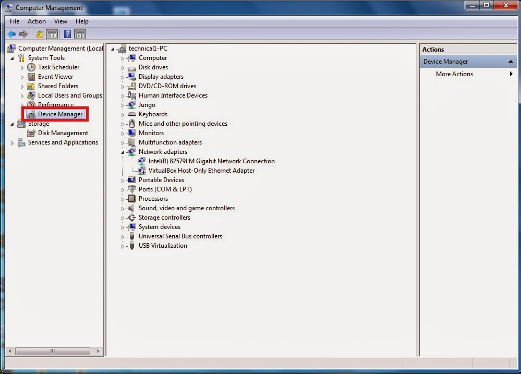Click the System Tools icon
Viewport: 521px width, 374px height.
click(21, 58)
